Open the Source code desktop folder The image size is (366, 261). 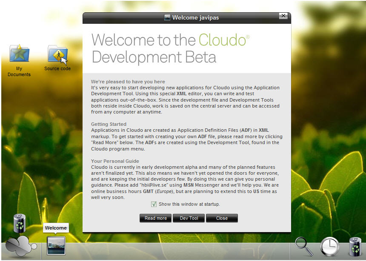click(x=57, y=58)
